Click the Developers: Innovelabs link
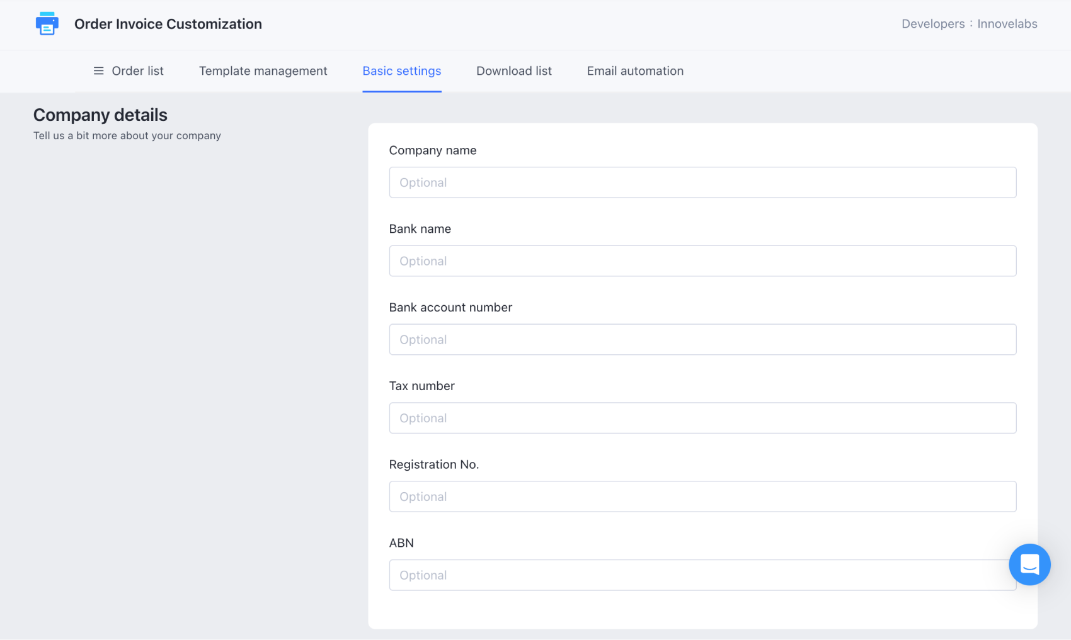The width and height of the screenshot is (1071, 640). [968, 24]
